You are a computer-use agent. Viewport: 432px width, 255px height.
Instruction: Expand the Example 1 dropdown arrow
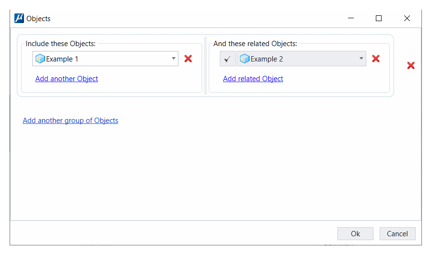coord(173,59)
